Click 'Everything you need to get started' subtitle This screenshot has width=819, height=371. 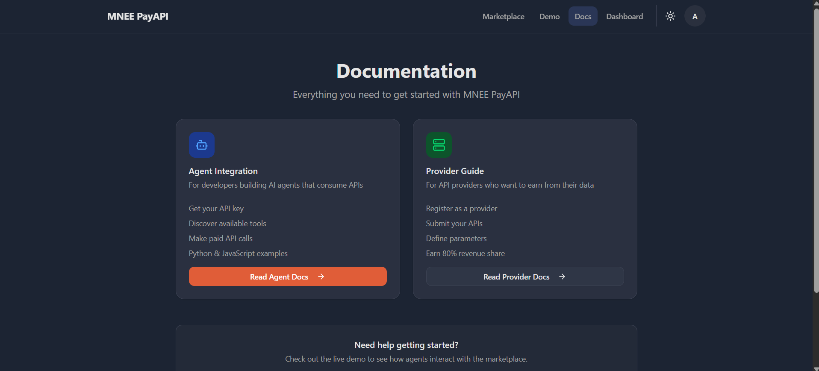pyautogui.click(x=406, y=94)
